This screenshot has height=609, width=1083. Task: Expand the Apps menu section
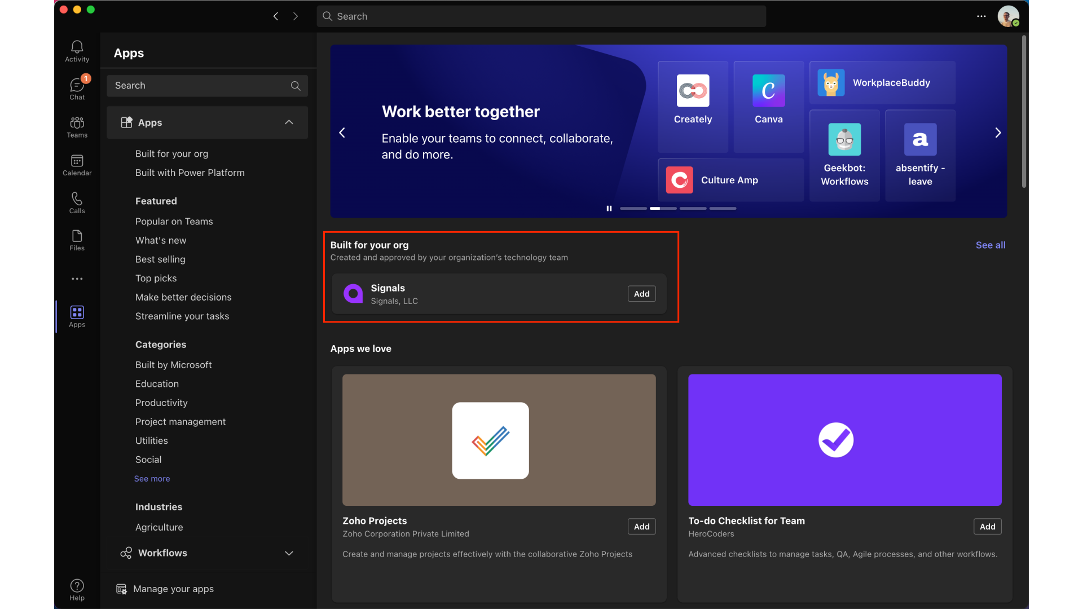[289, 122]
